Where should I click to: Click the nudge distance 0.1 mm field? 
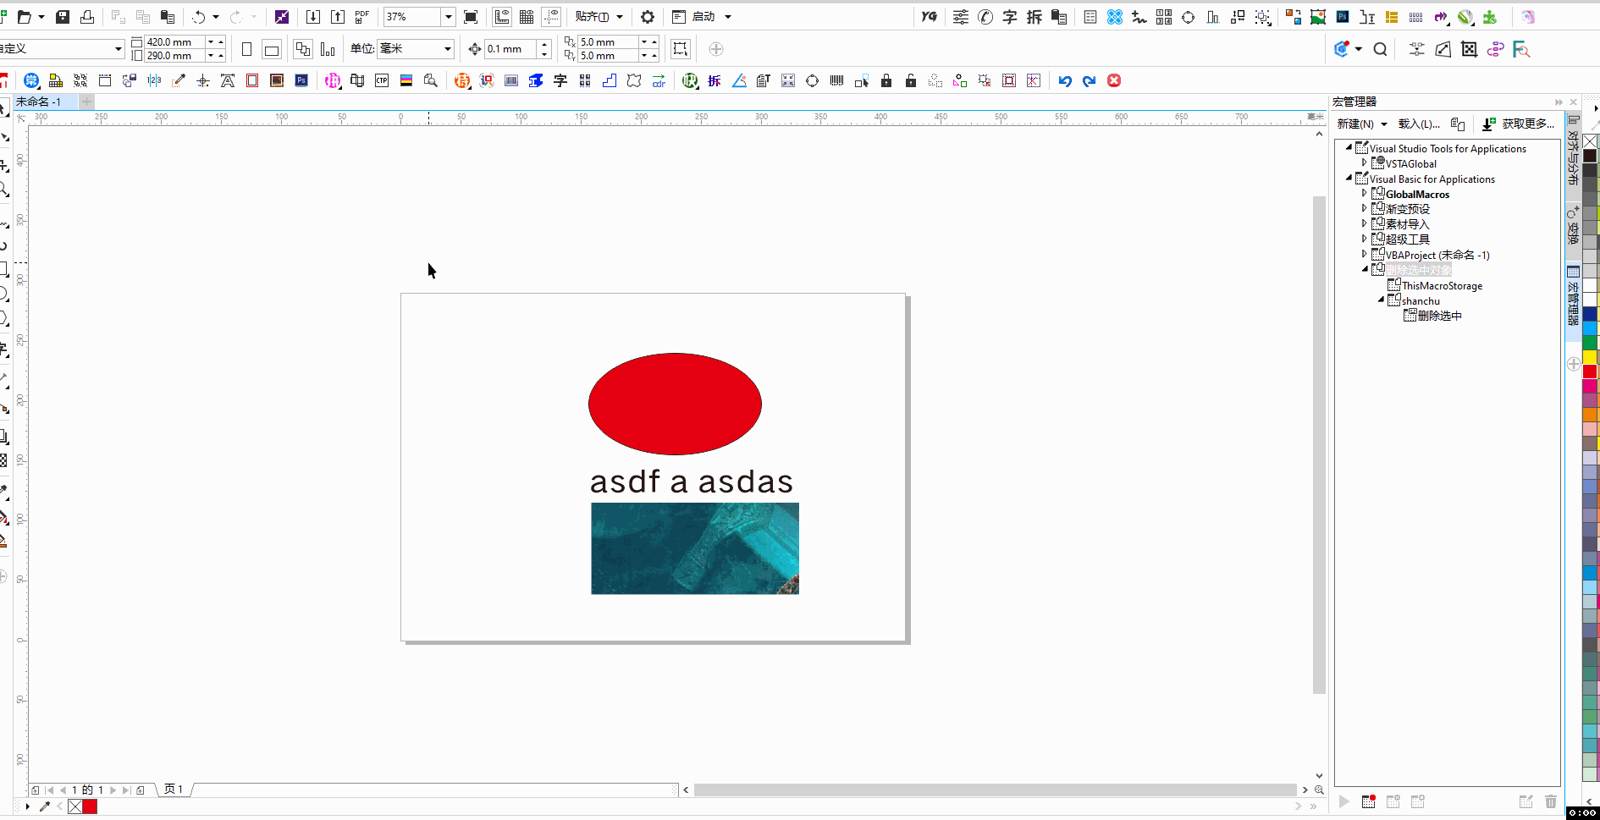[x=510, y=49]
